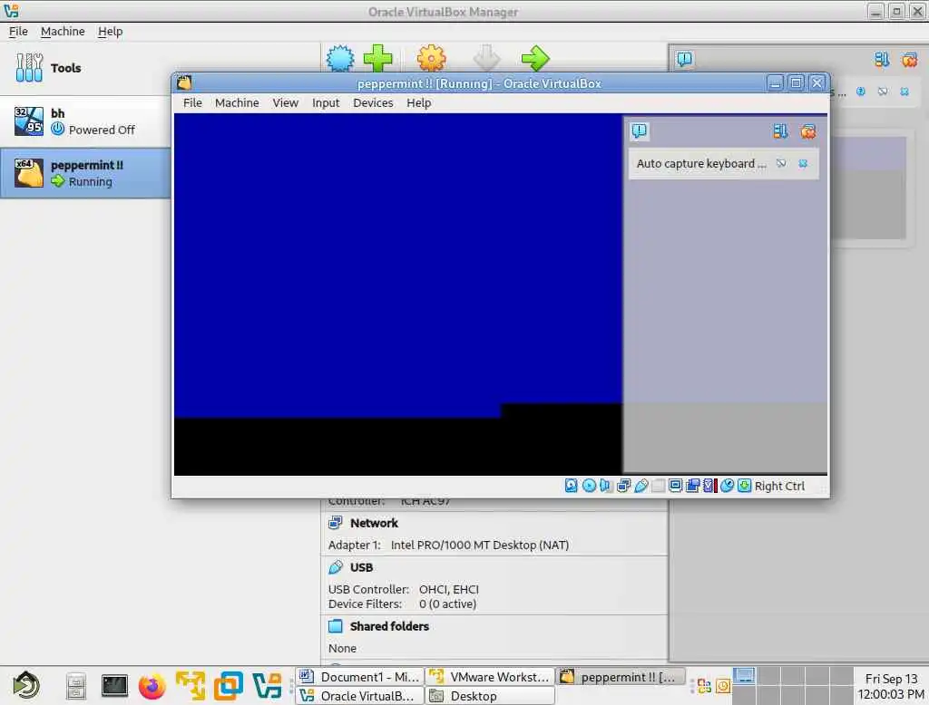Click the USB section header
The height and width of the screenshot is (705, 929).
pyautogui.click(x=361, y=567)
